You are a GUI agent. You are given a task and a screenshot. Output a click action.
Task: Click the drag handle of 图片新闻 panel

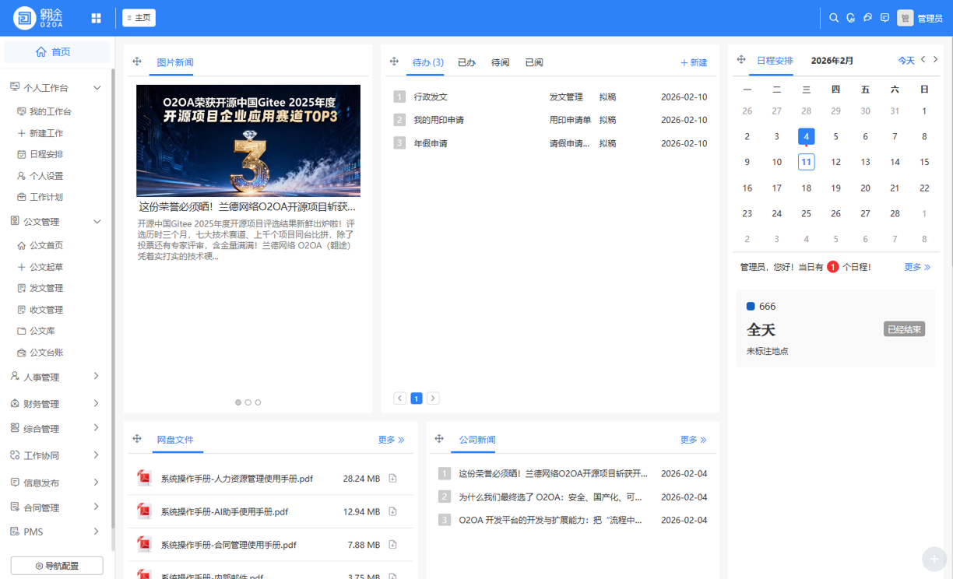click(137, 61)
